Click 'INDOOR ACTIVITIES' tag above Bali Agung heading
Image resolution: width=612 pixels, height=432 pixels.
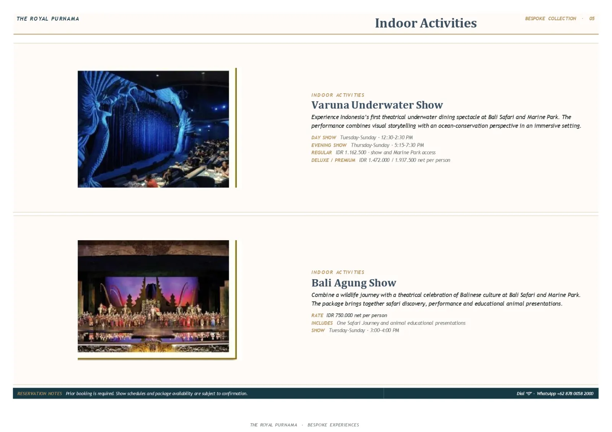pos(338,272)
